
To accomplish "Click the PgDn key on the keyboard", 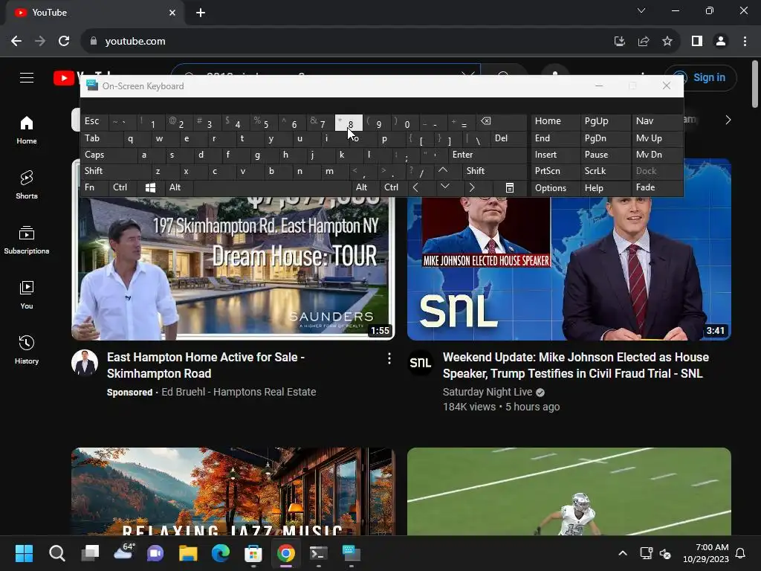I will tap(605, 138).
